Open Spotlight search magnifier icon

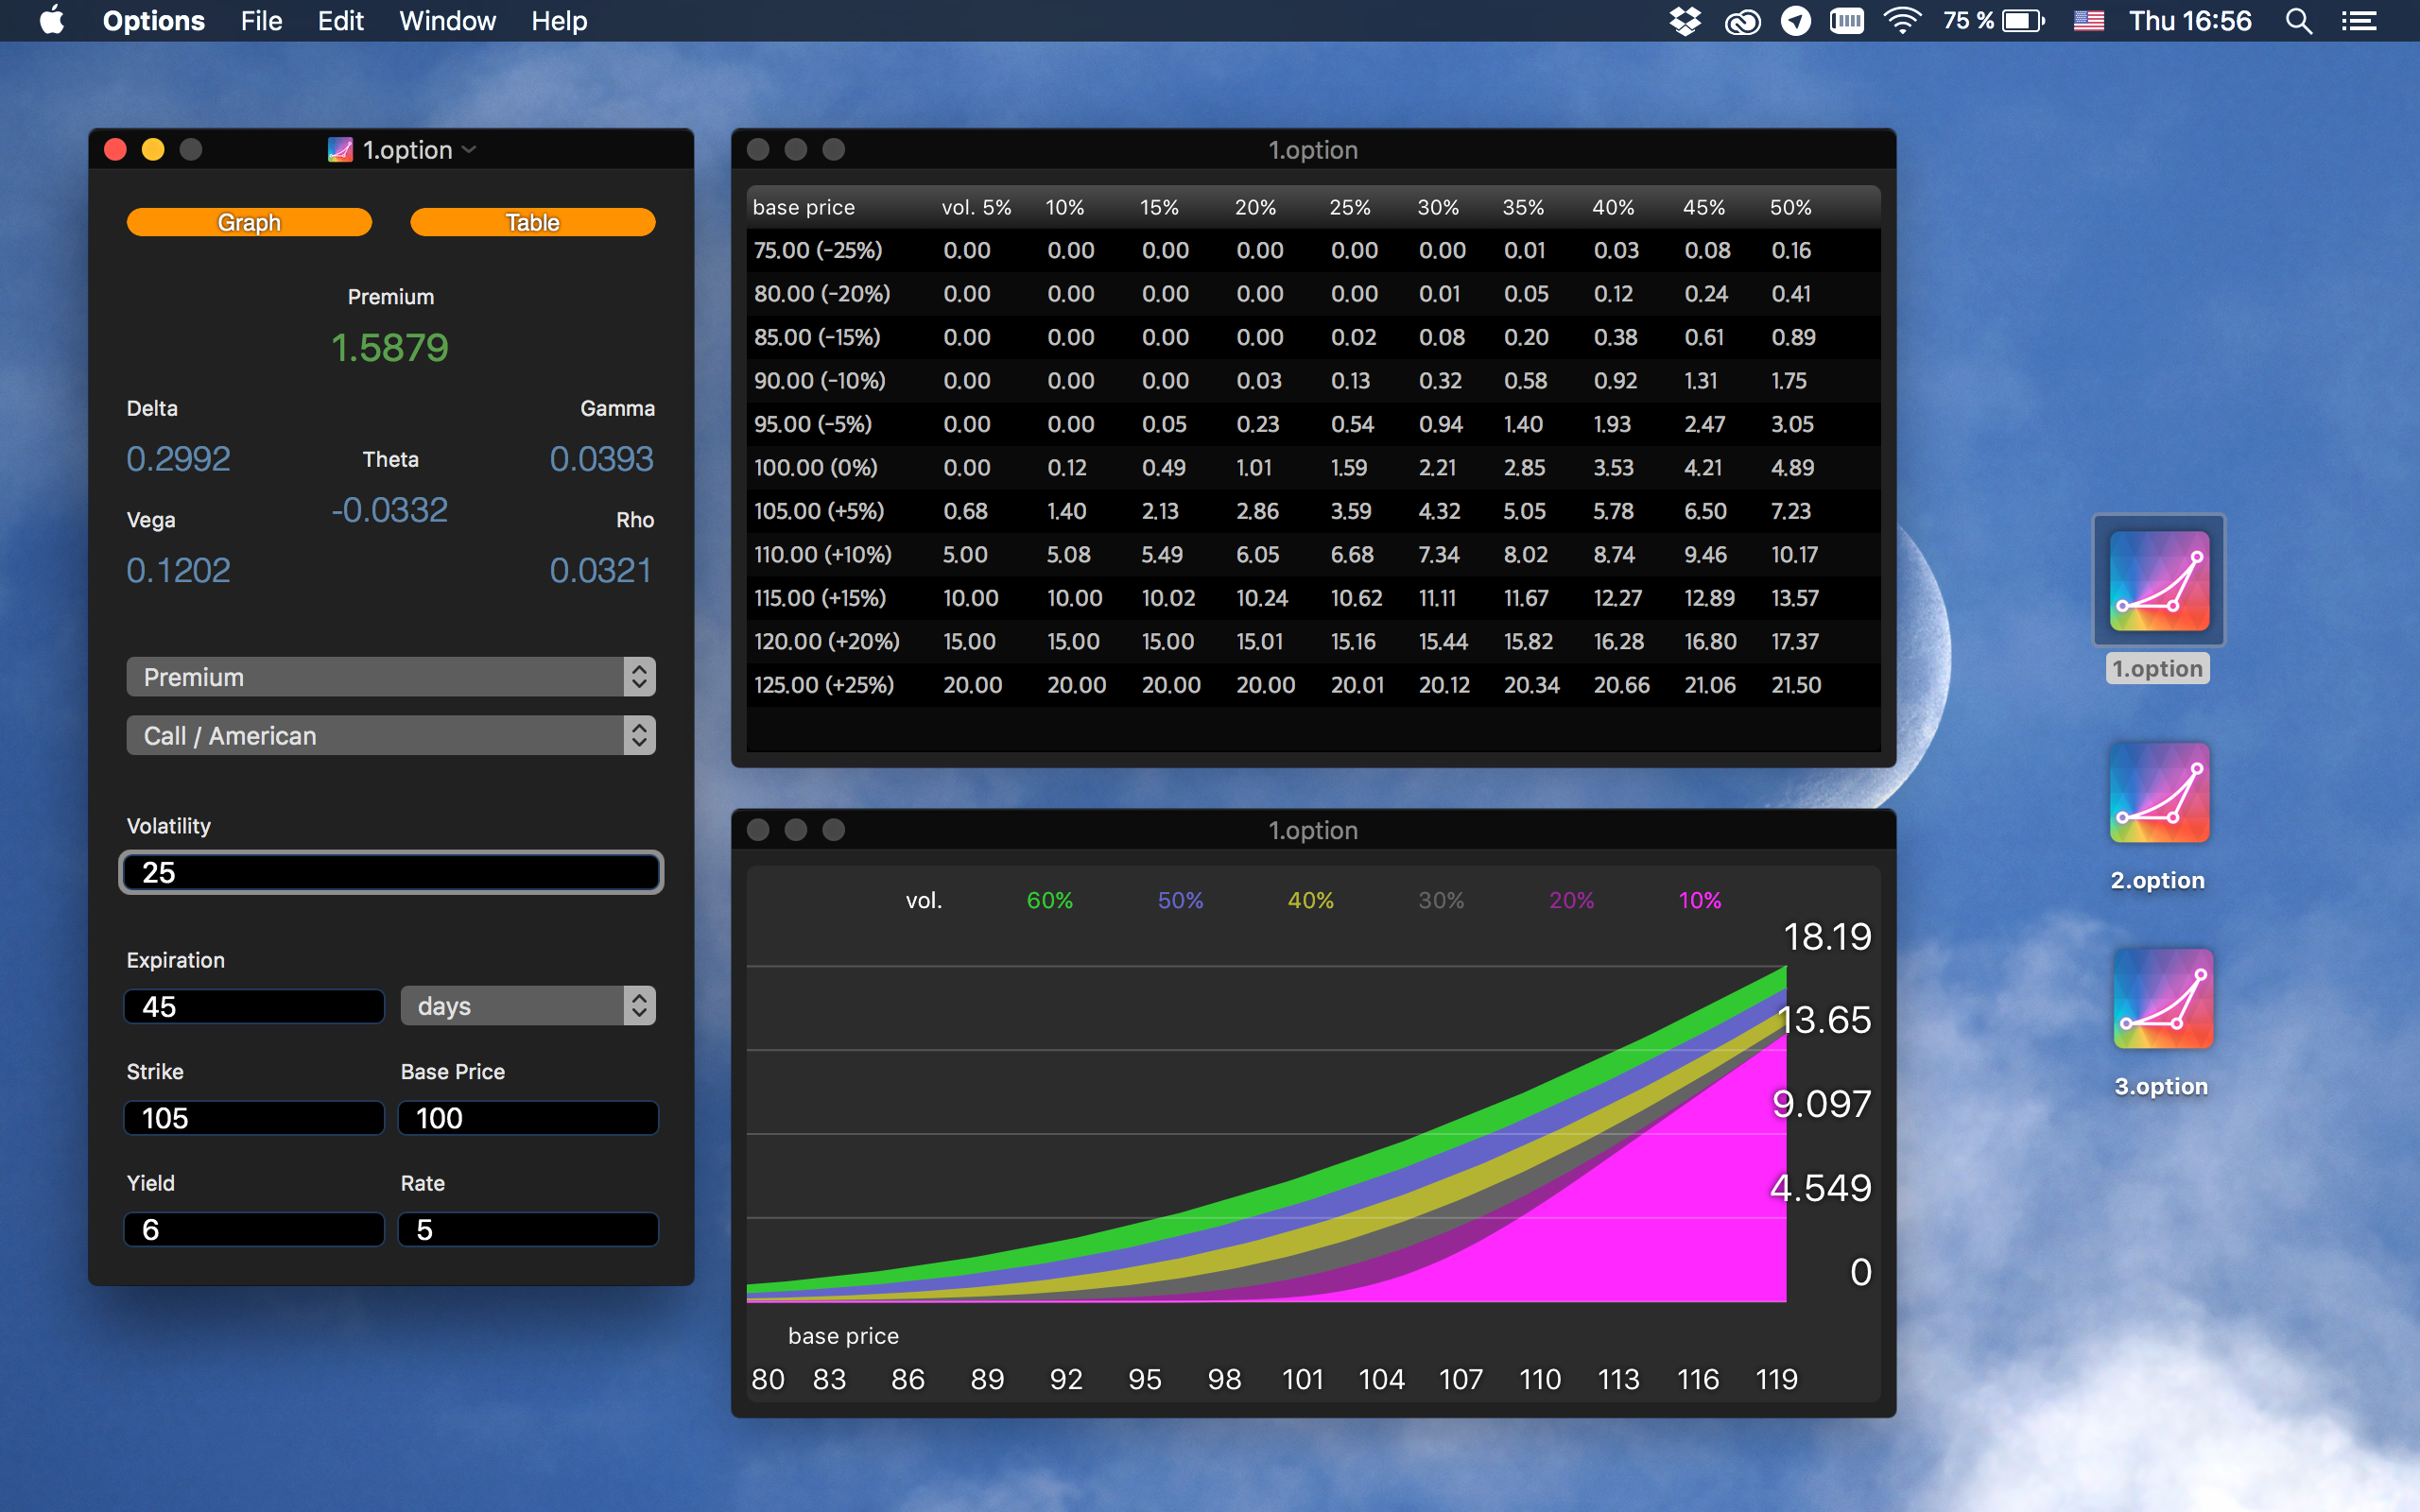click(2298, 21)
